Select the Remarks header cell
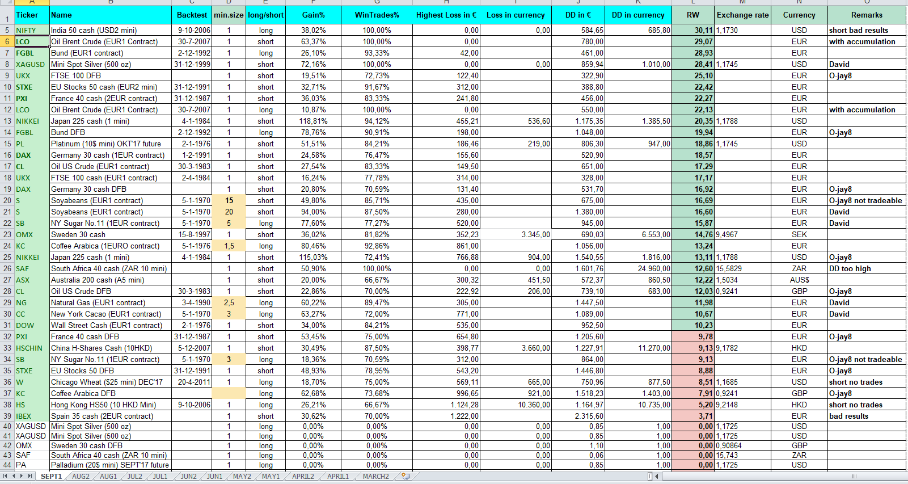Viewport: 908px width, 484px height. pyautogui.click(x=867, y=15)
